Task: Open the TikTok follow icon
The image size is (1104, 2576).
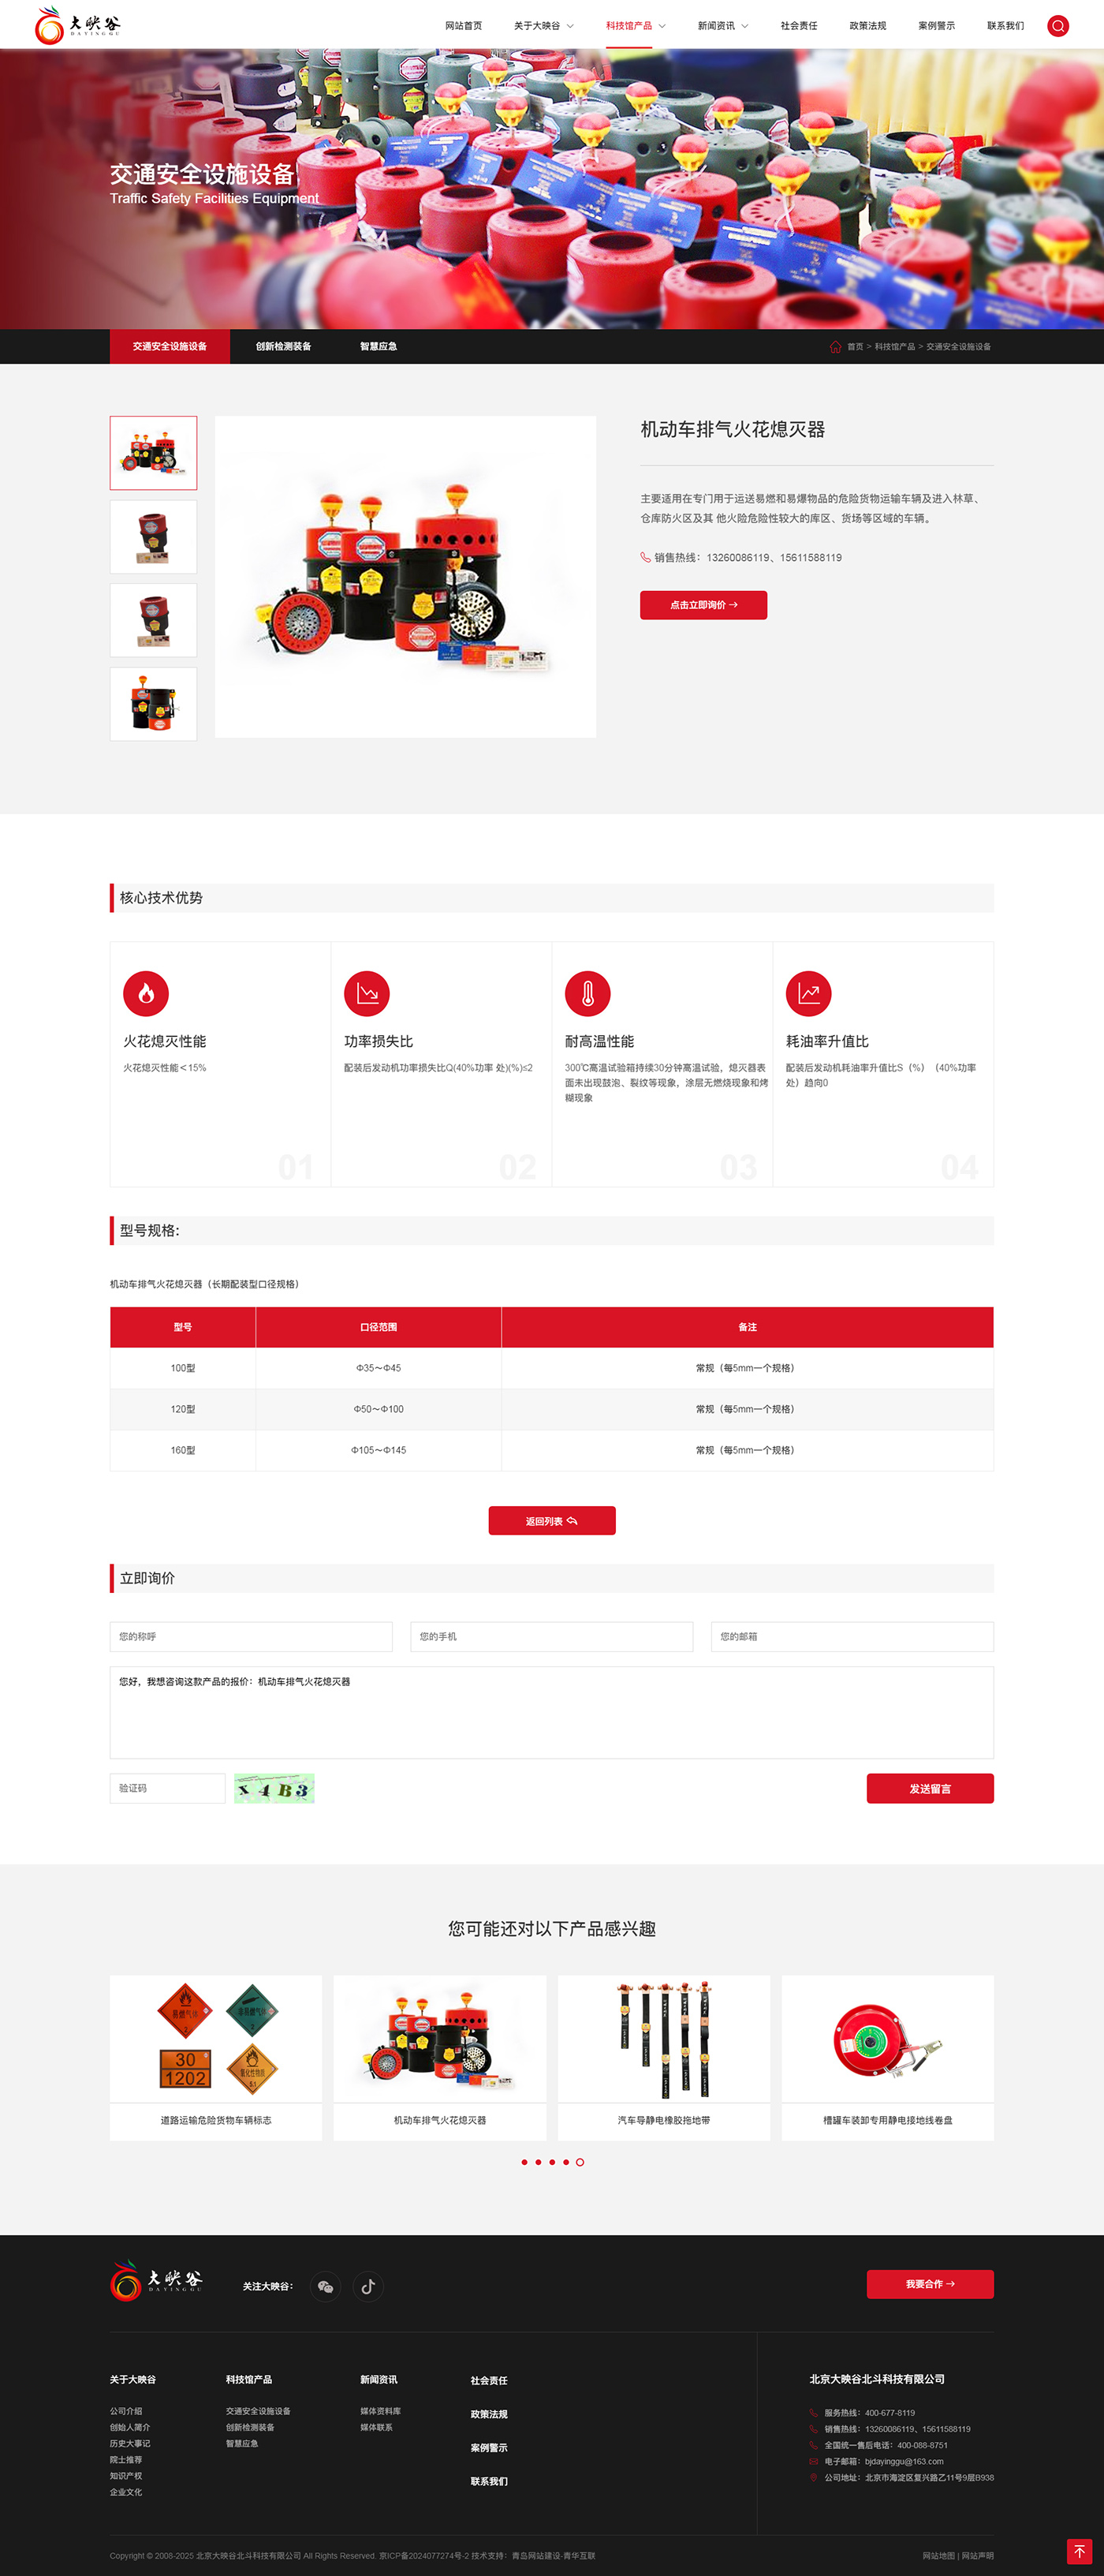Action: pos(367,2286)
